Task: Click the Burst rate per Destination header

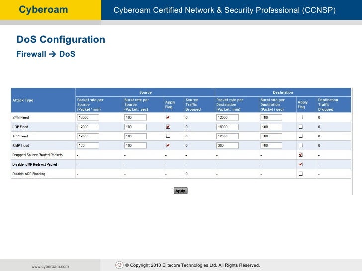Action: [272, 105]
